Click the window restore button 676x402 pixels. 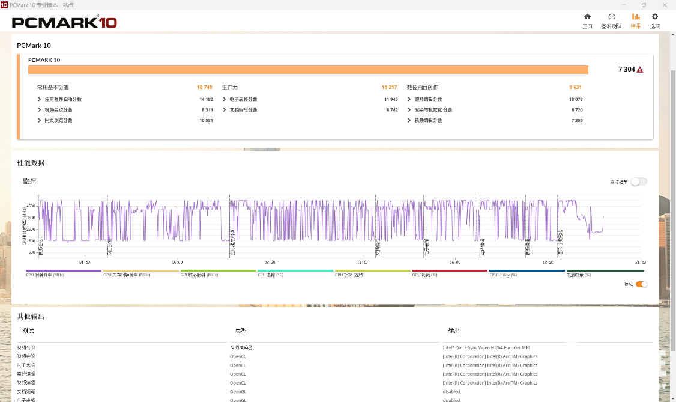pos(644,5)
